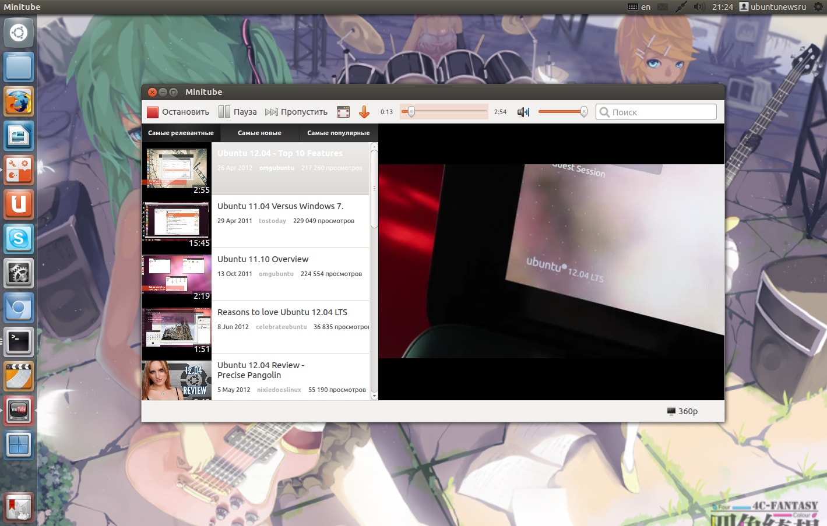
Task: Launch LibreOffice Writer from launcher
Action: coord(19,136)
